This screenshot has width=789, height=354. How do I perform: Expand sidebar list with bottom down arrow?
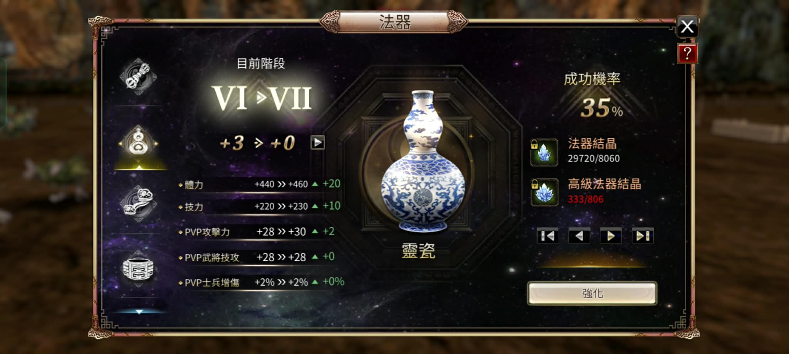(x=139, y=312)
